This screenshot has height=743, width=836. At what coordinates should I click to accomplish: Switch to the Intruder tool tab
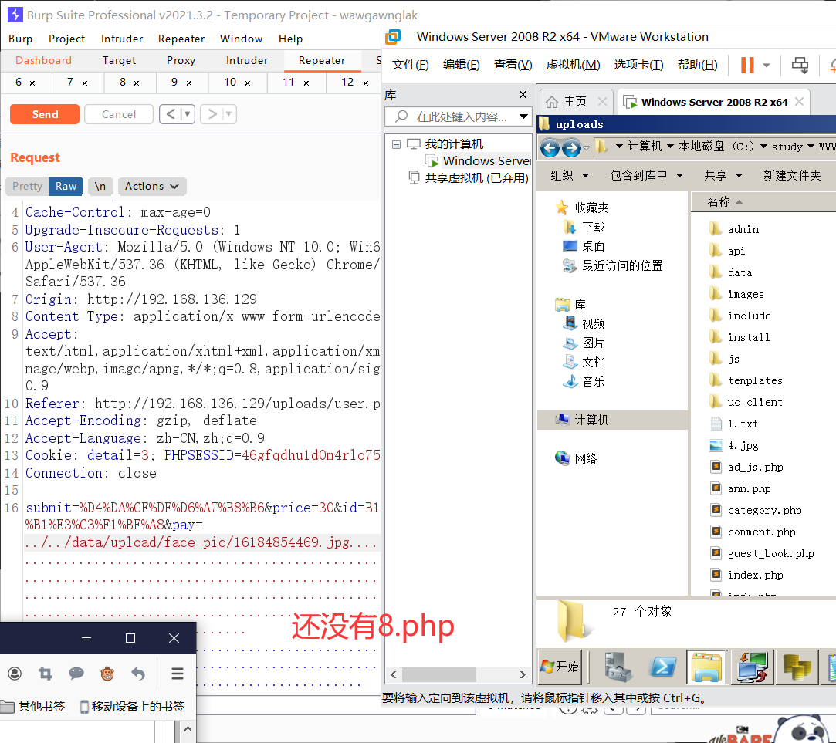pos(247,61)
